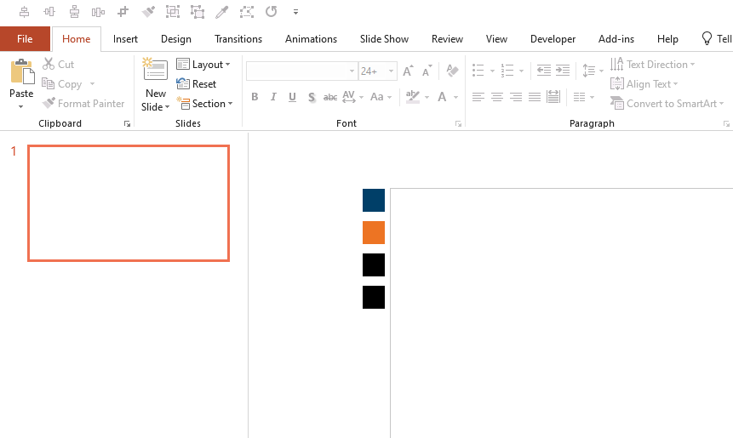The image size is (733, 438).
Task: Click the New Slide icon
Action: [155, 71]
